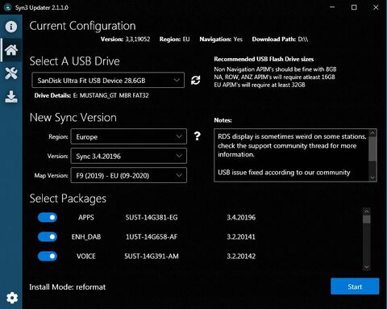The width and height of the screenshot is (387, 309).
Task: Click the packages list scroll down arrow
Action: point(366,267)
